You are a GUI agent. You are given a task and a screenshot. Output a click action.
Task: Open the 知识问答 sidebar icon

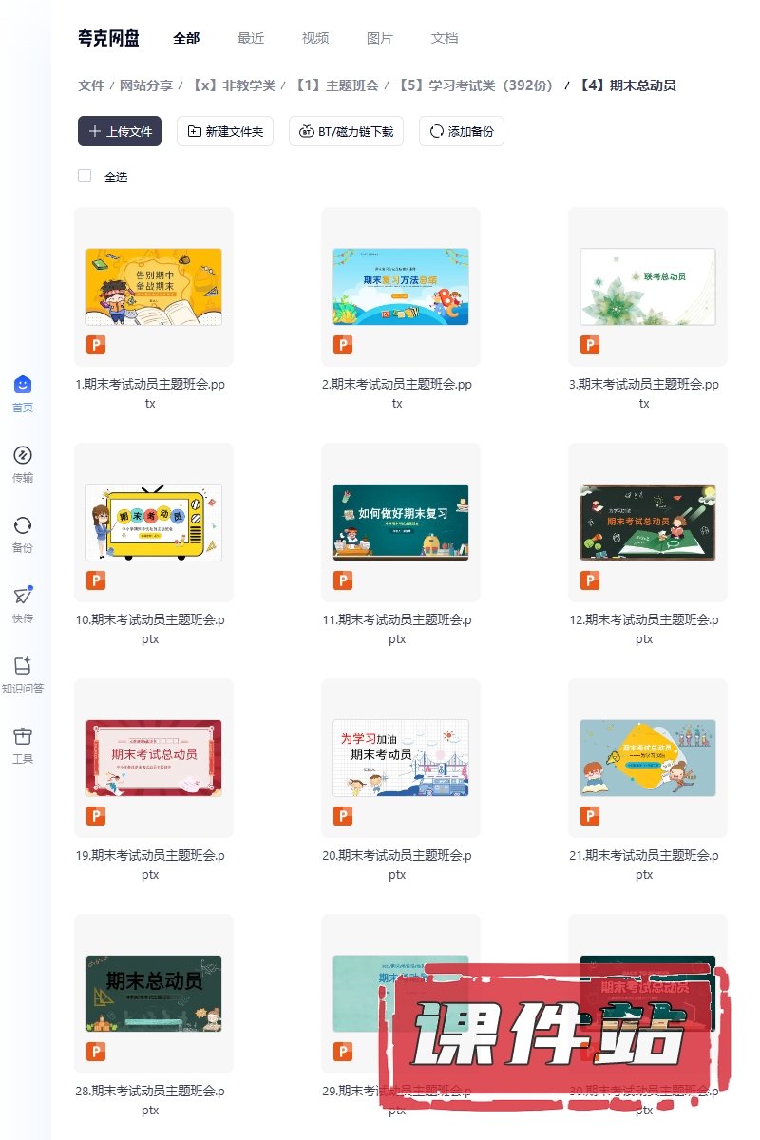[23, 666]
